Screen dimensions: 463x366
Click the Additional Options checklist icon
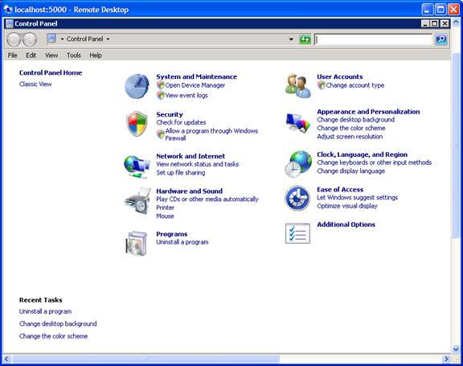[297, 233]
